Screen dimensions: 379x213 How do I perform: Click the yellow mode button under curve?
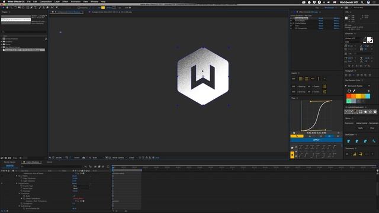pos(297,136)
